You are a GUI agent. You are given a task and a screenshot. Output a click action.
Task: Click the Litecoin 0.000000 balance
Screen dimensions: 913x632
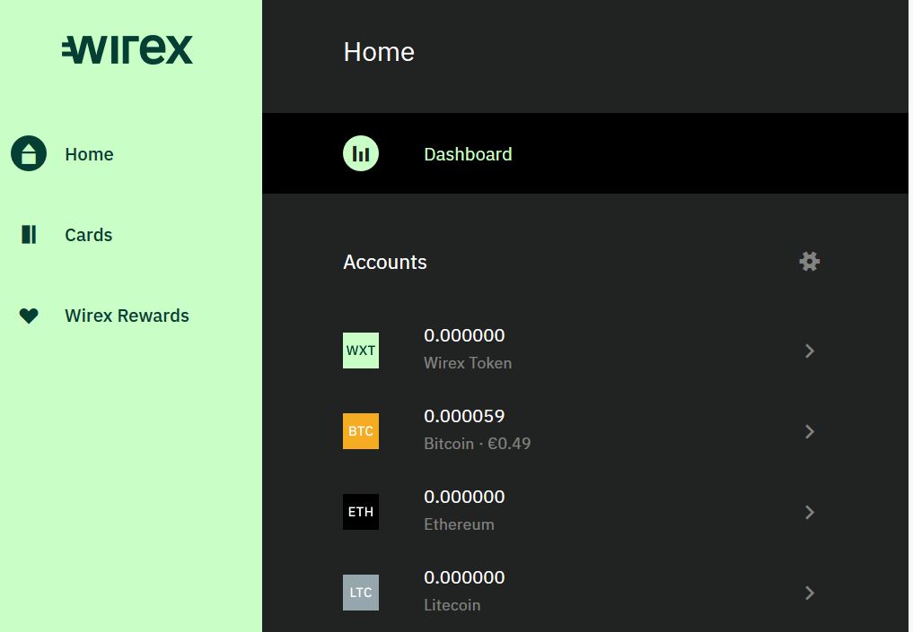pyautogui.click(x=465, y=577)
